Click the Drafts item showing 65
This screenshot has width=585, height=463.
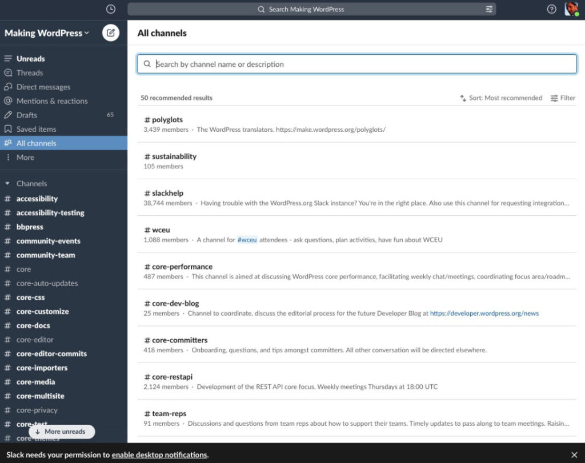(x=27, y=115)
